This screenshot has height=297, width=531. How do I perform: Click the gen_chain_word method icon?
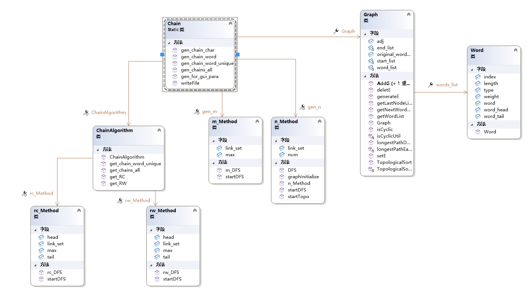(175, 57)
